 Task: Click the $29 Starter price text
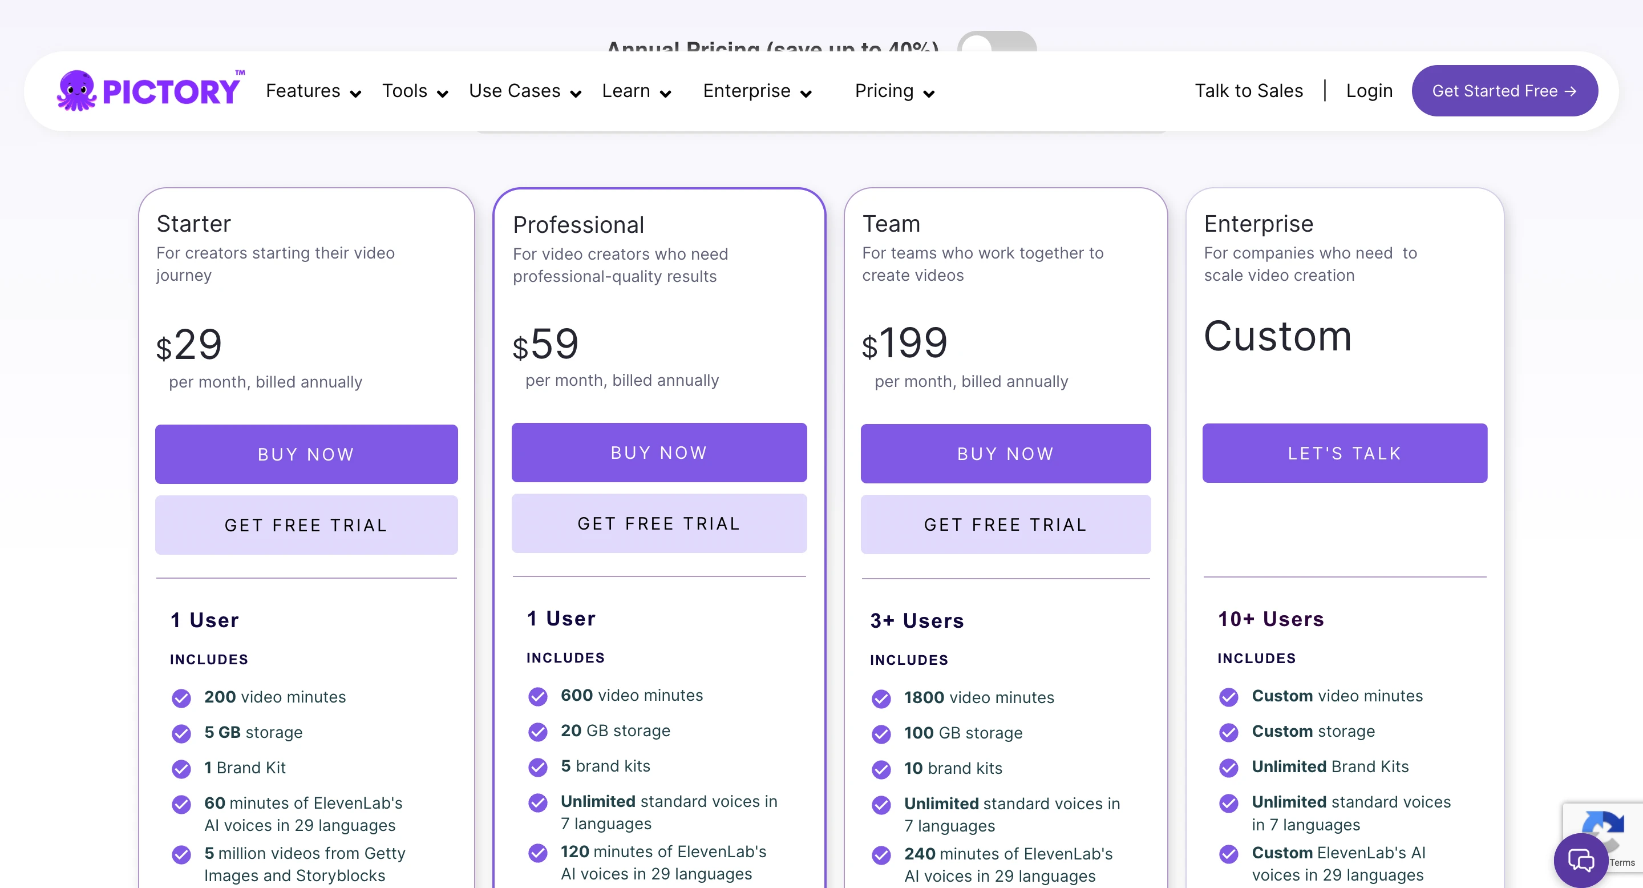(189, 345)
